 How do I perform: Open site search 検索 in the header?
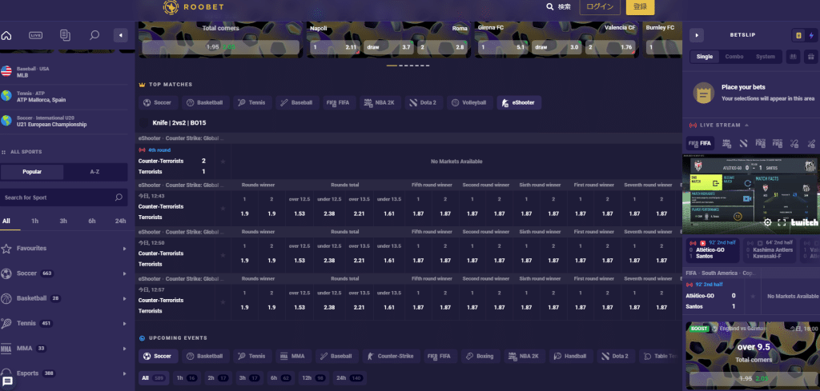(x=558, y=6)
